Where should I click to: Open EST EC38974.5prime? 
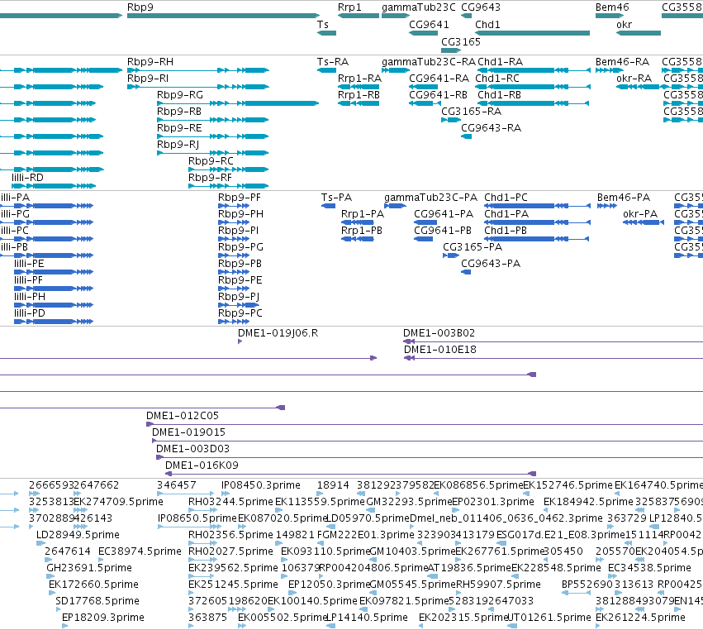(140, 551)
